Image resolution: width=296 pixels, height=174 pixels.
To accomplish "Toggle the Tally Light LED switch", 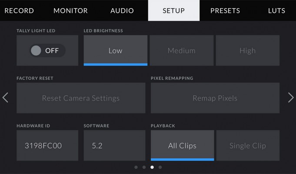I will coord(47,50).
